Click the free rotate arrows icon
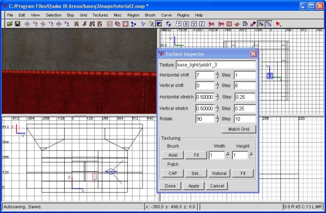 click(169, 24)
